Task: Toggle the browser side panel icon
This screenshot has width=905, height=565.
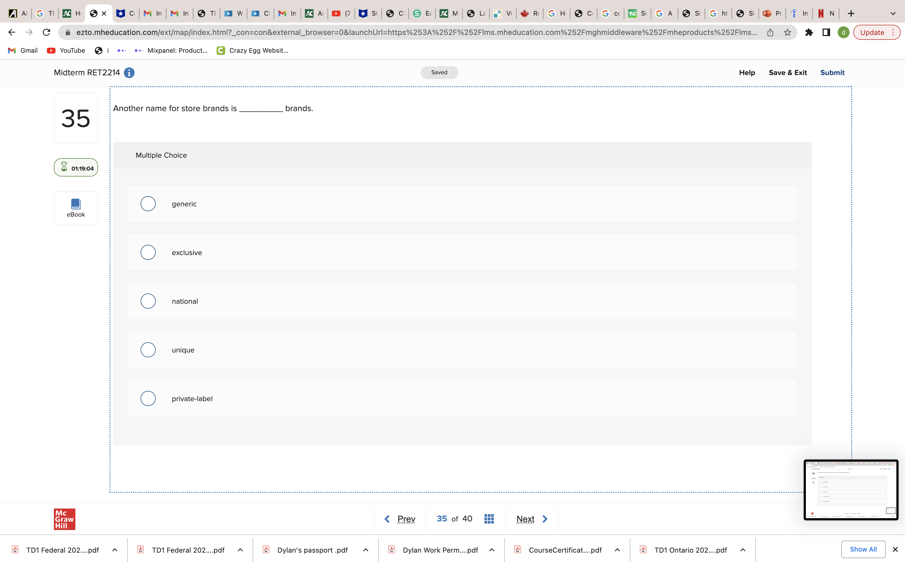Action: [x=826, y=33]
